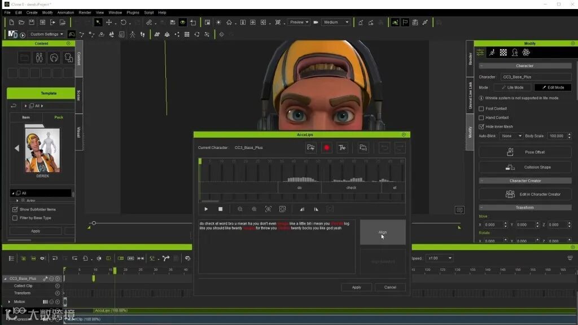Open the Auto-Blink dropdown

tap(511, 136)
